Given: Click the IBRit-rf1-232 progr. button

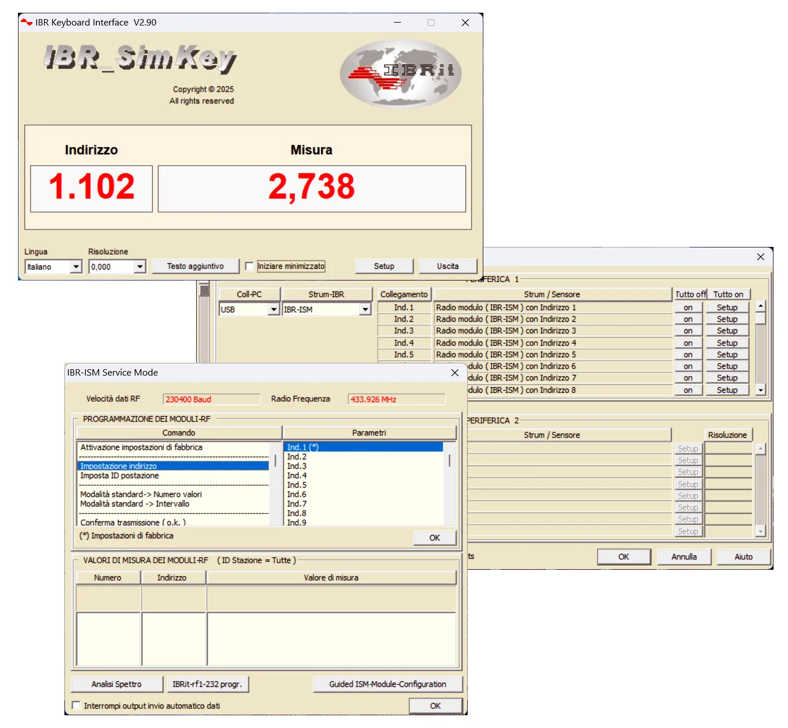Looking at the screenshot, I should 207,685.
